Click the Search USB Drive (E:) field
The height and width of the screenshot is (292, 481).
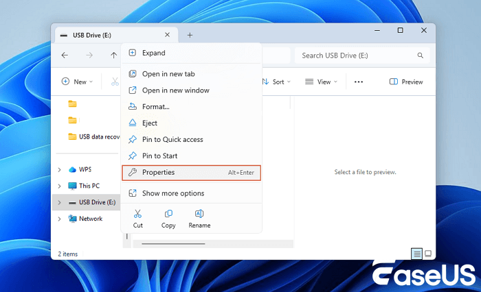362,56
